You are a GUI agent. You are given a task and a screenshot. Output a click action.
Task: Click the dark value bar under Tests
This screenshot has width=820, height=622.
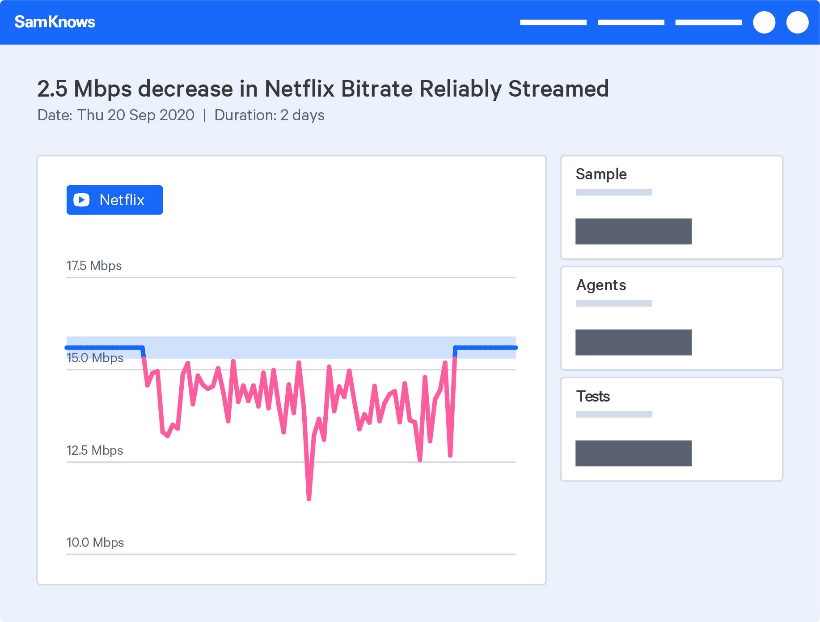point(633,453)
